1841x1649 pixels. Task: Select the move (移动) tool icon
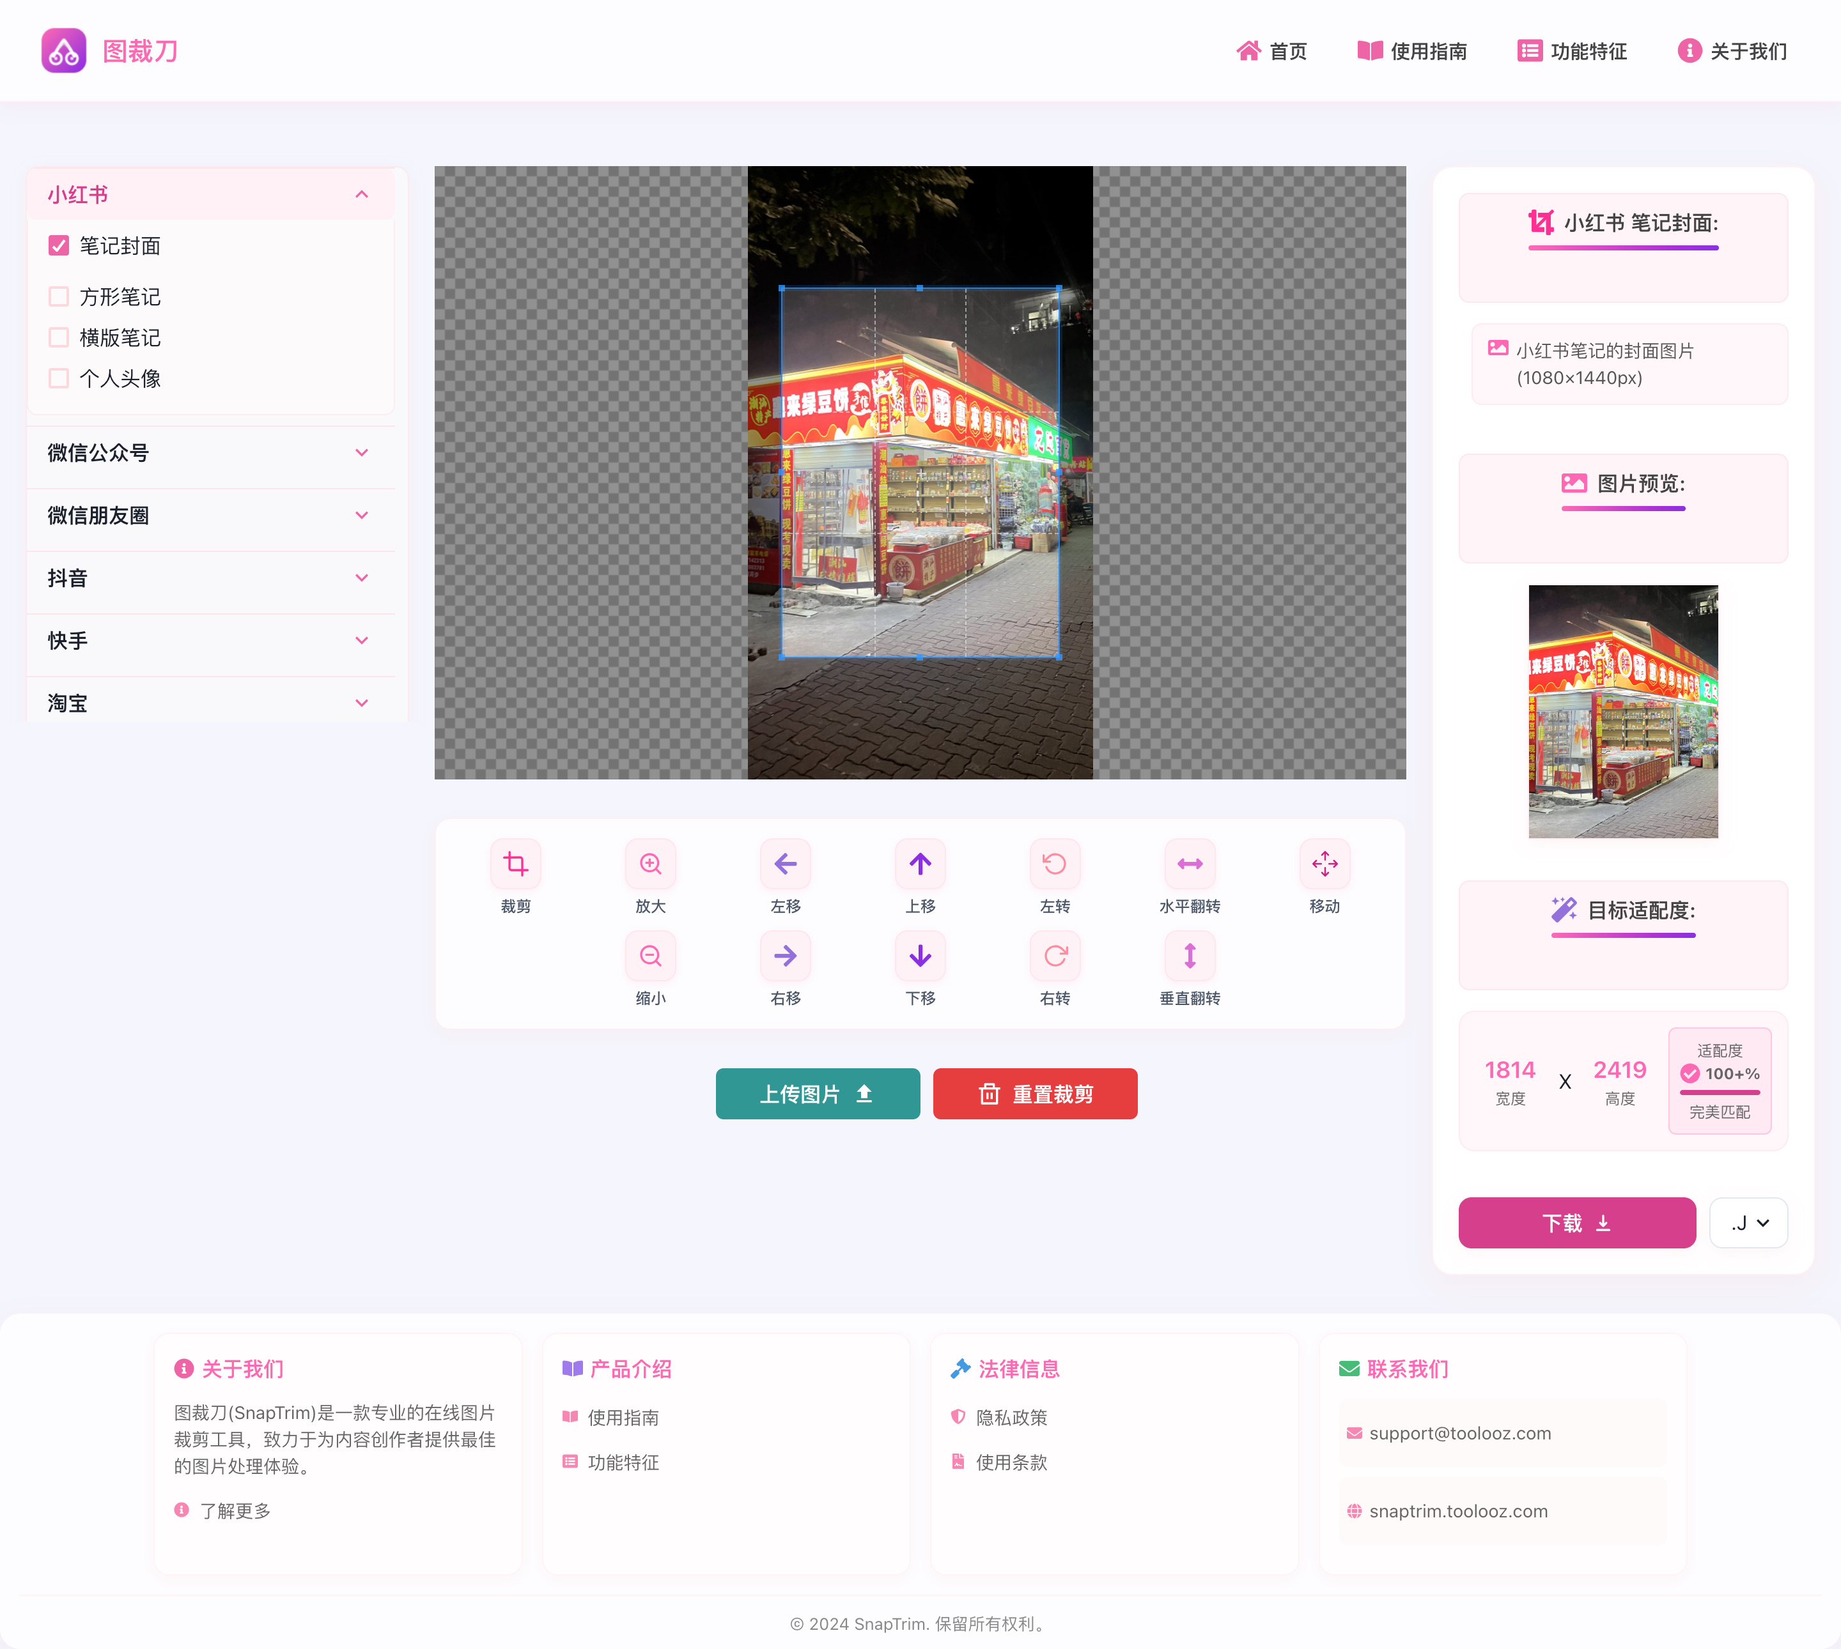coord(1324,863)
